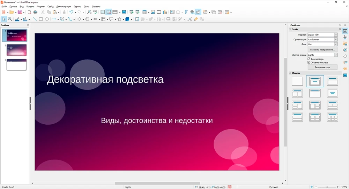Select slide 3 thumbnail
This screenshot has height=189, width=349.
[x=16, y=65]
